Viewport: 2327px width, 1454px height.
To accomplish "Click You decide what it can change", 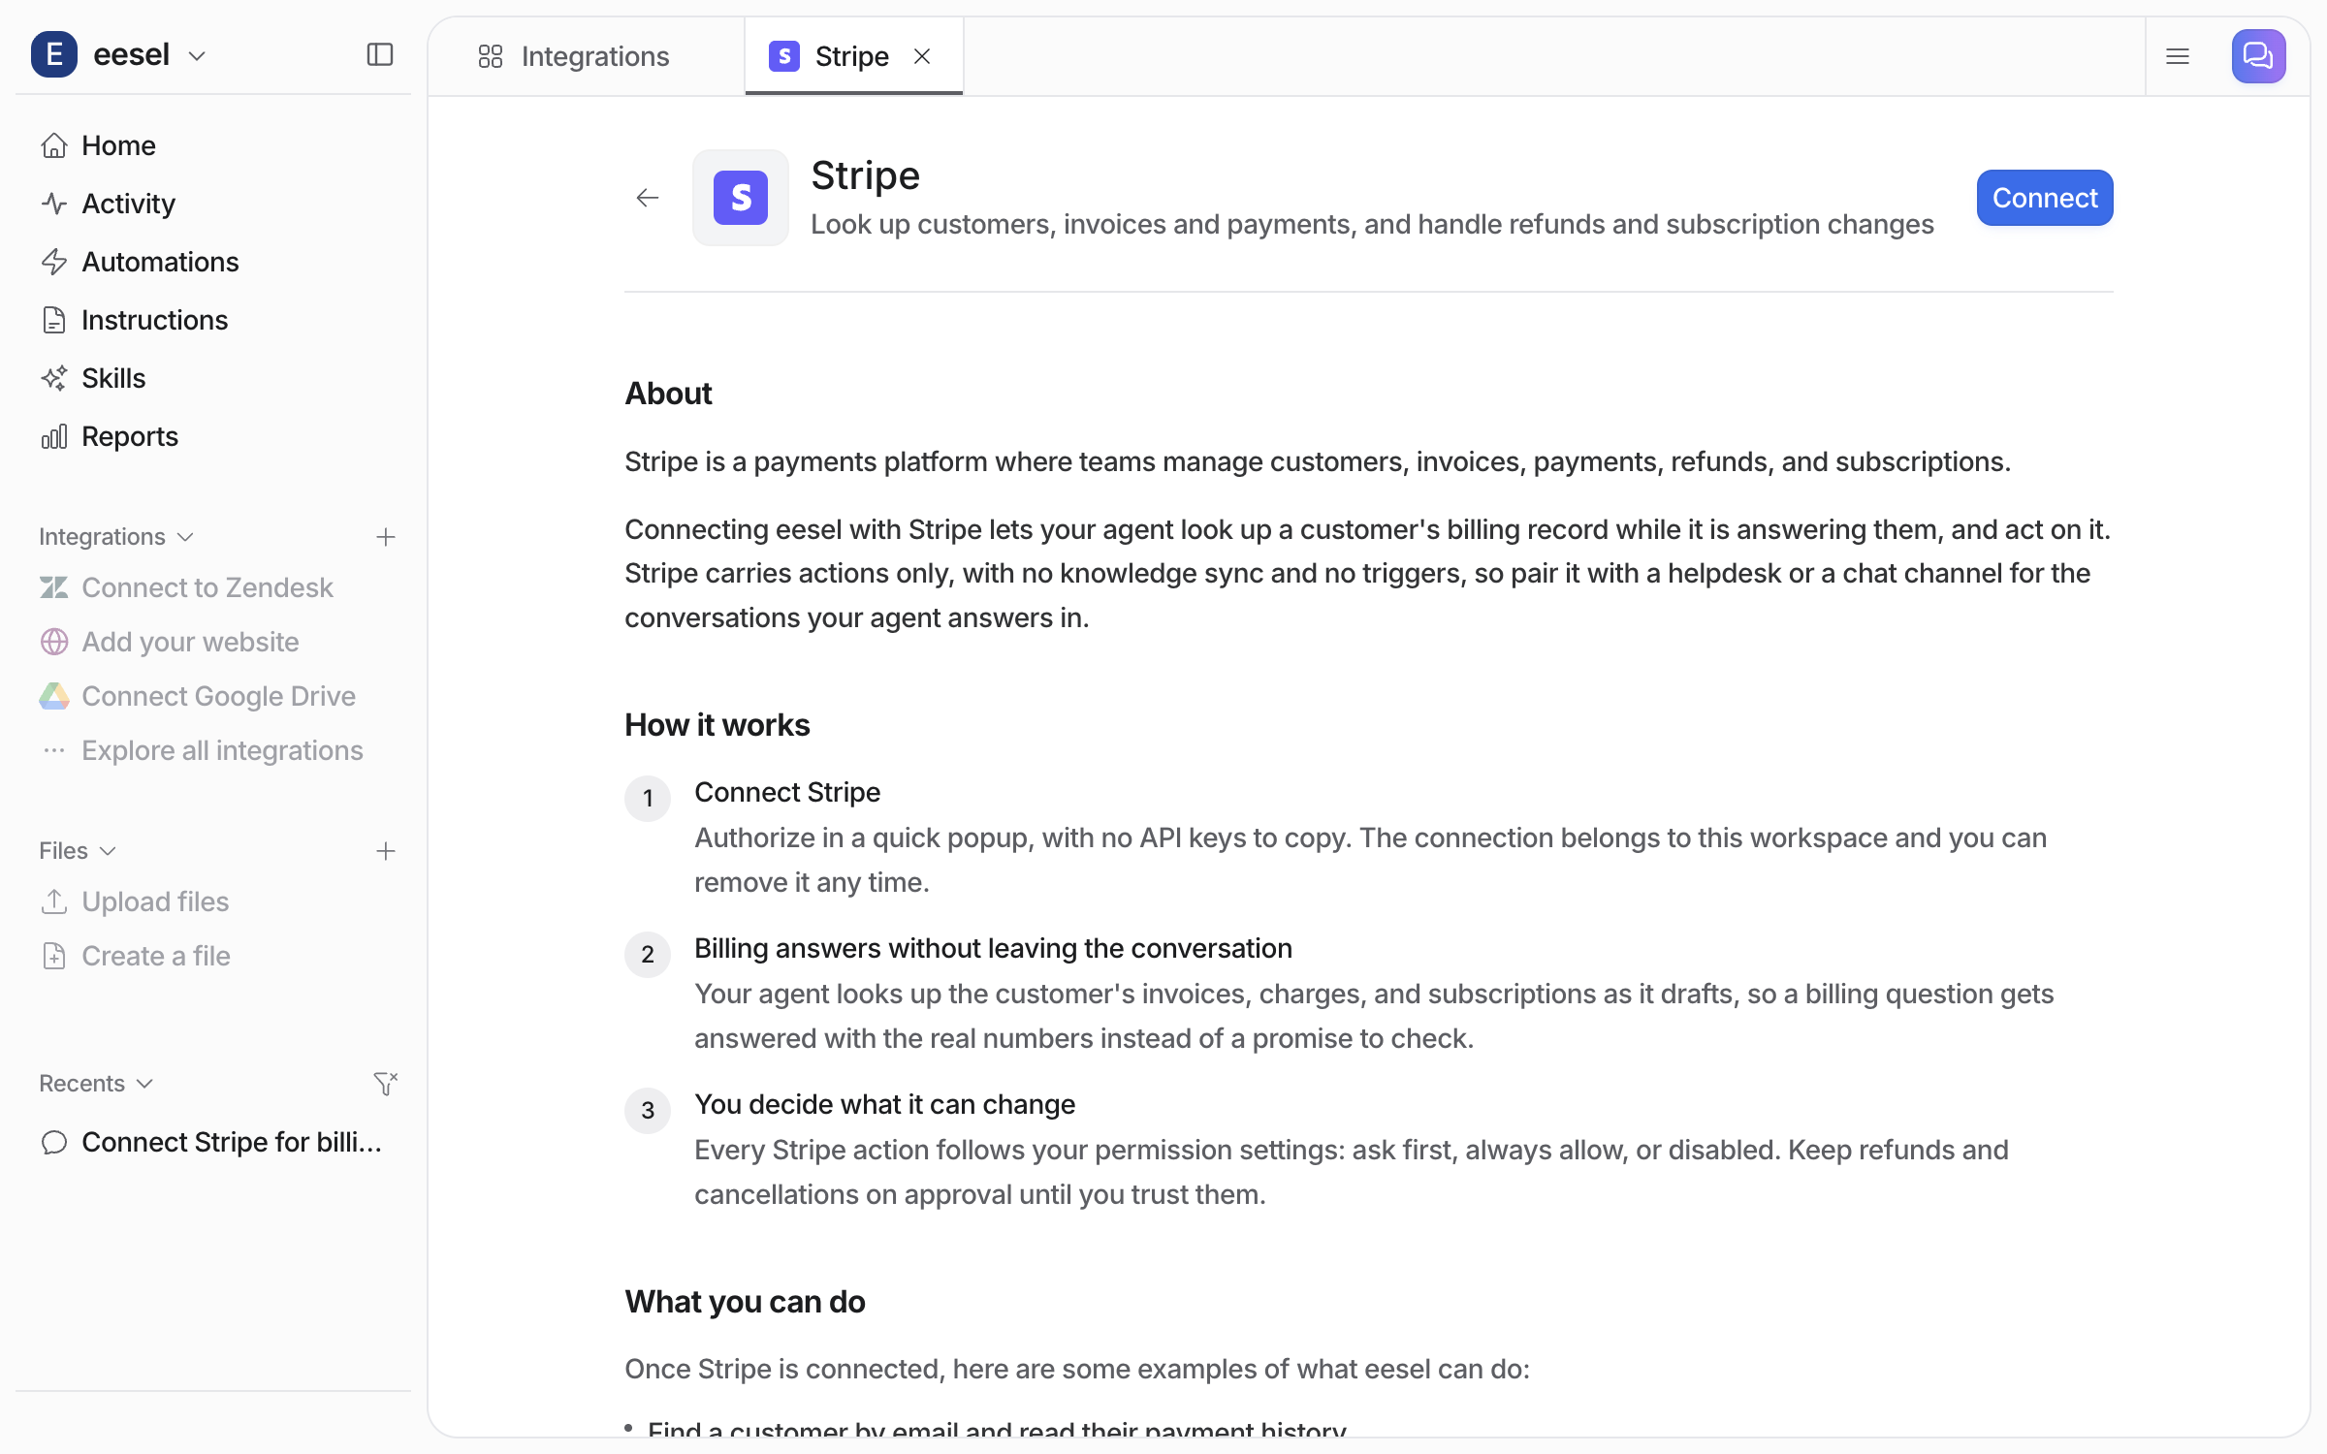I will click(x=884, y=1104).
